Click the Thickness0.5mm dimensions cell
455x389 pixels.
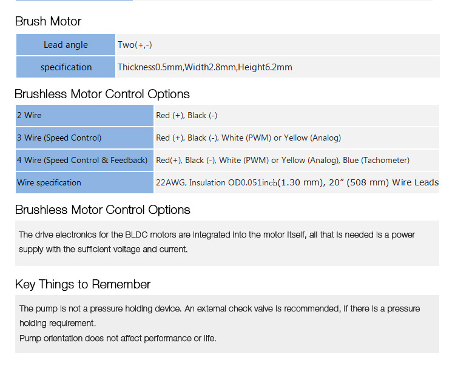point(278,67)
